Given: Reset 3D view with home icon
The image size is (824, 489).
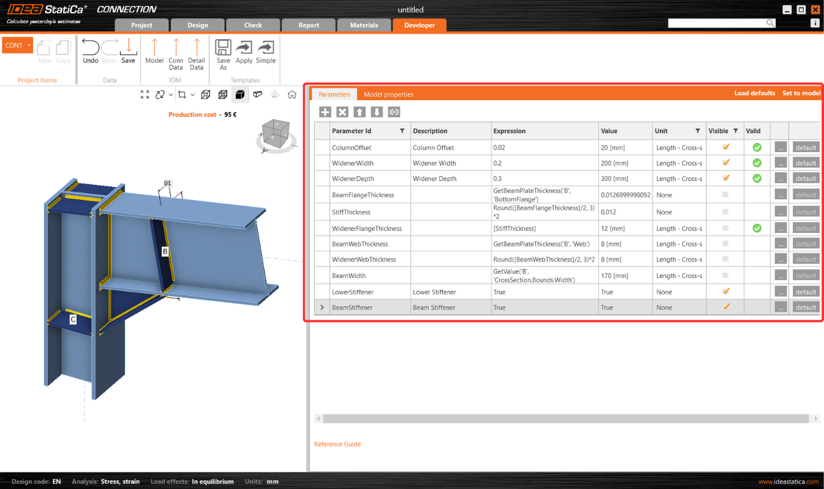Looking at the screenshot, I should pos(292,95).
